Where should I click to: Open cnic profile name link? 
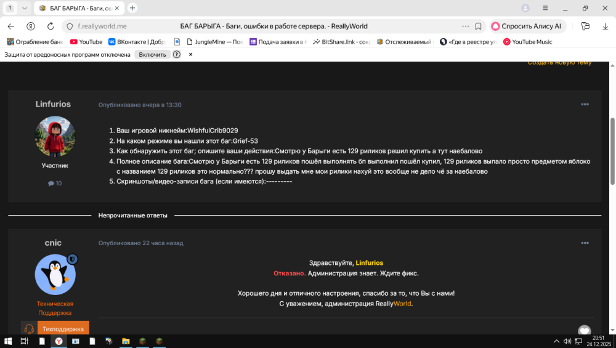point(53,243)
